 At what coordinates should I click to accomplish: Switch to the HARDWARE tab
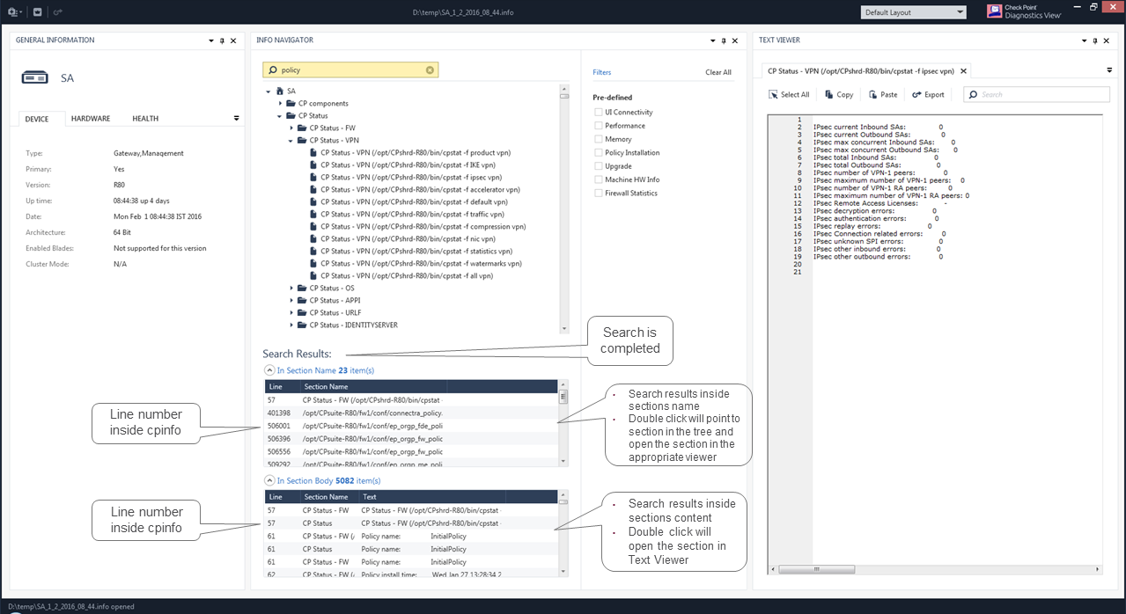click(91, 119)
